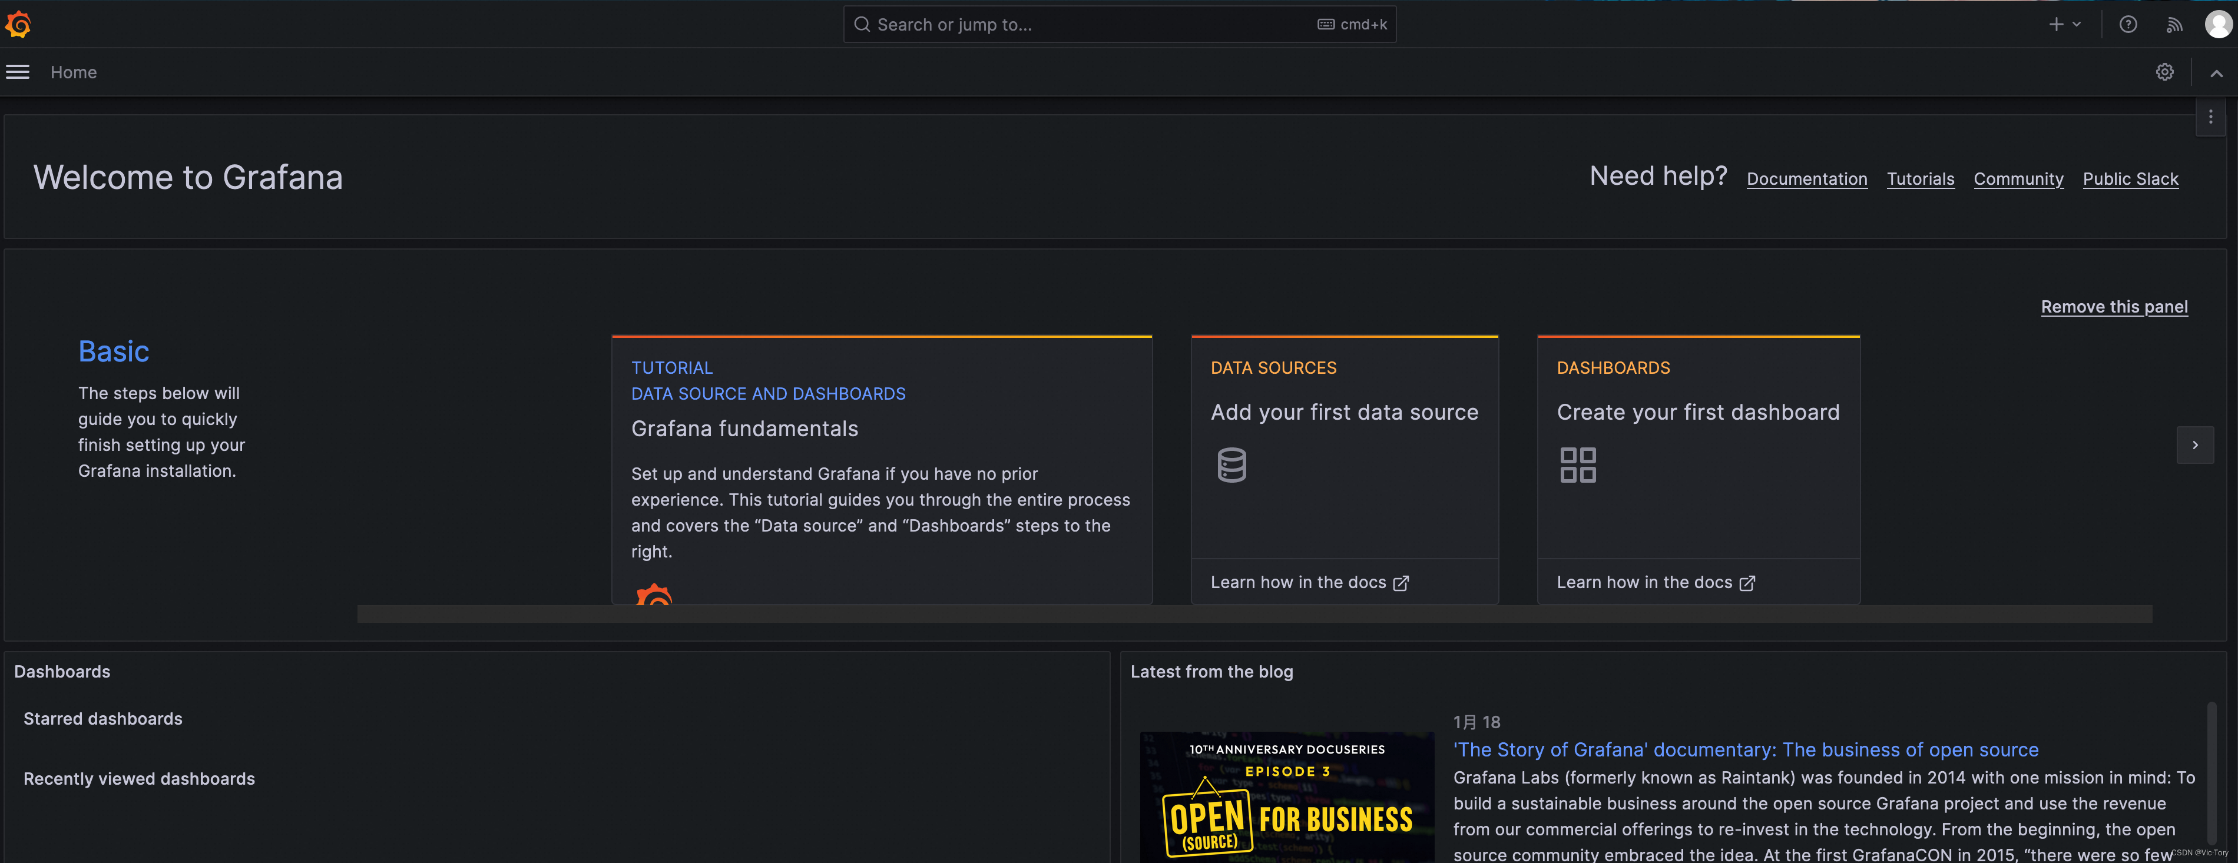Click the blog date 1月 18

coord(1476,722)
